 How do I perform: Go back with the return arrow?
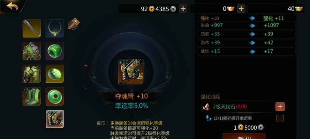pos(12,6)
